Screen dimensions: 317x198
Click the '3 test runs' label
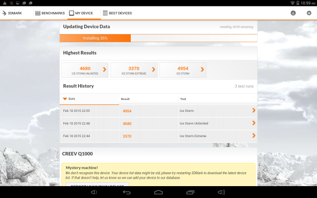244,86
